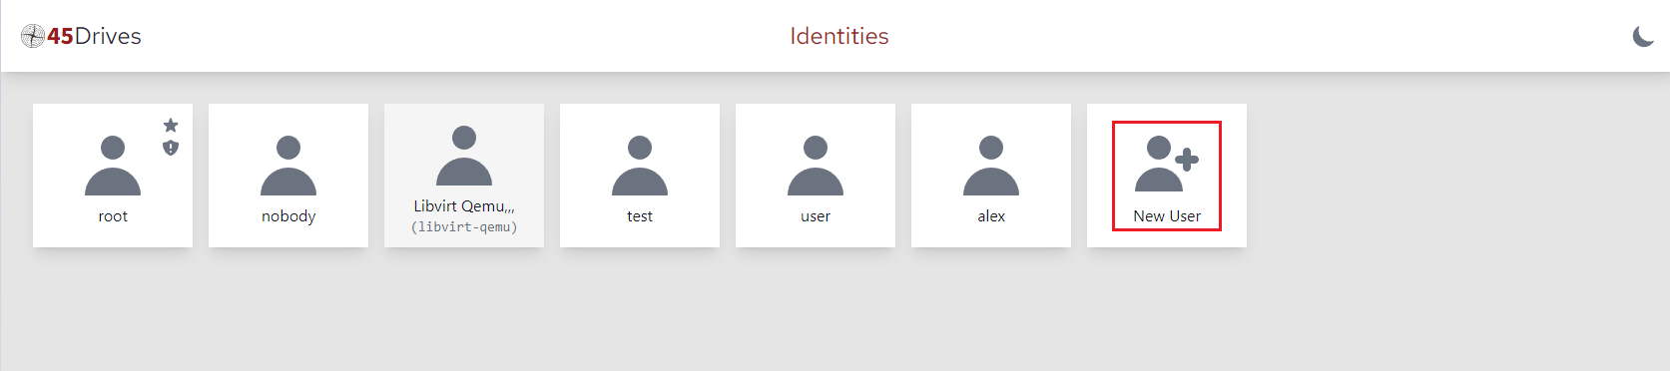Click the "nobody" name label
This screenshot has height=371, width=1670.
(x=288, y=216)
